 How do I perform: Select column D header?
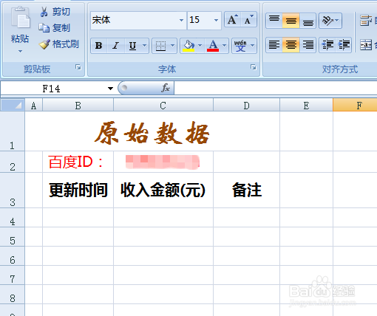click(x=246, y=106)
